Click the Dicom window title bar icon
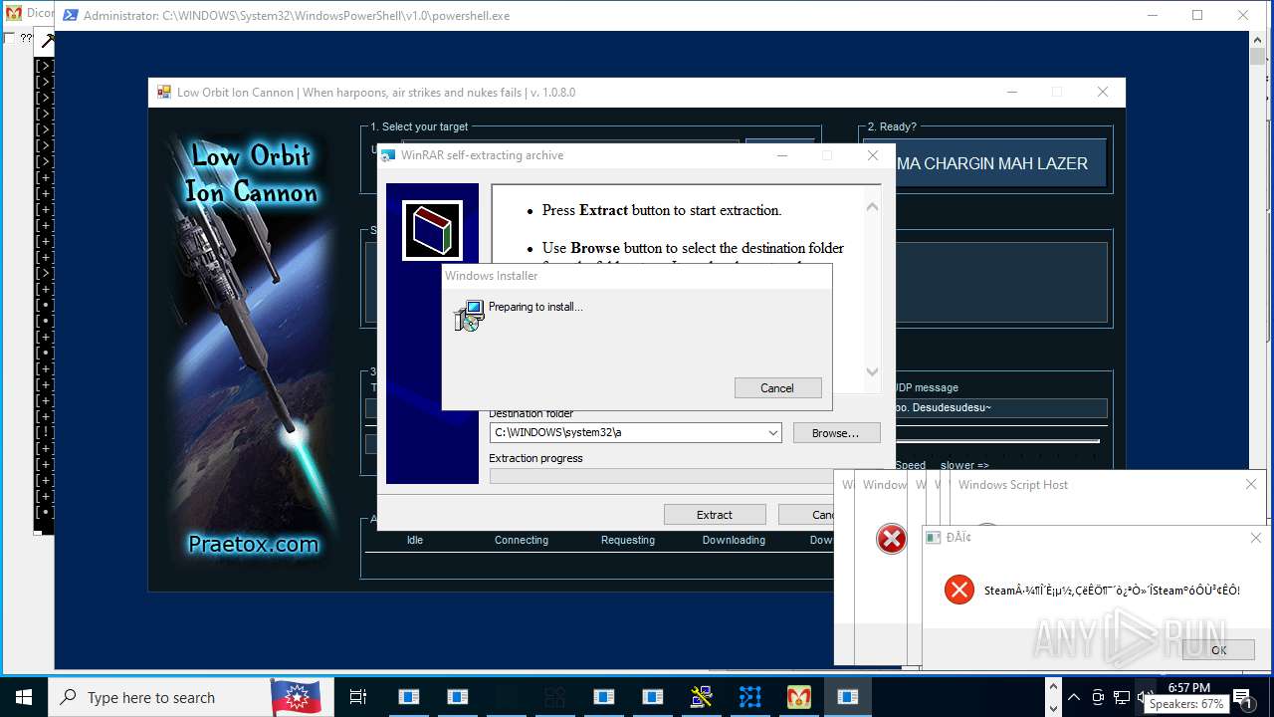Image resolution: width=1274 pixels, height=717 pixels. click(x=13, y=13)
